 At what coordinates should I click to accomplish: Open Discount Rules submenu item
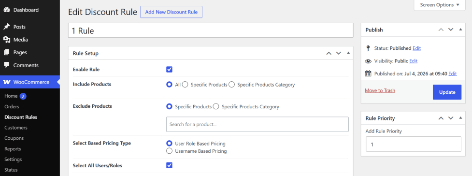(21, 117)
